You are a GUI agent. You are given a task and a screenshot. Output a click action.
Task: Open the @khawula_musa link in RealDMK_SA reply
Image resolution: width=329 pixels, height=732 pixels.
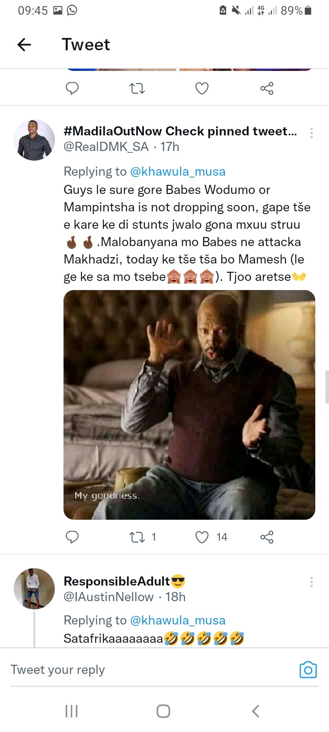click(178, 172)
